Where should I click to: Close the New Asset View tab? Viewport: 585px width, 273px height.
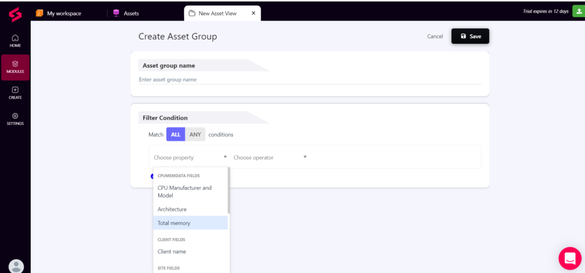click(x=253, y=13)
